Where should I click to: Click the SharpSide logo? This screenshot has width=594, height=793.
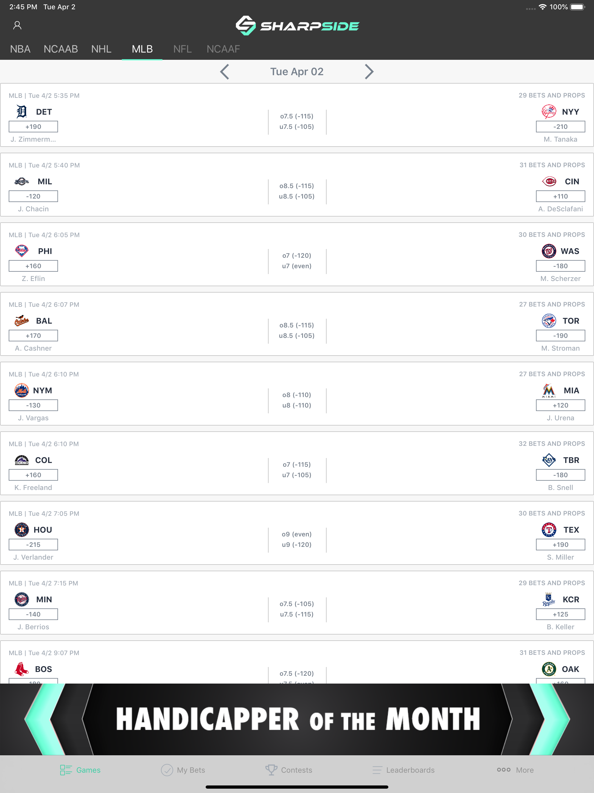pos(297,25)
